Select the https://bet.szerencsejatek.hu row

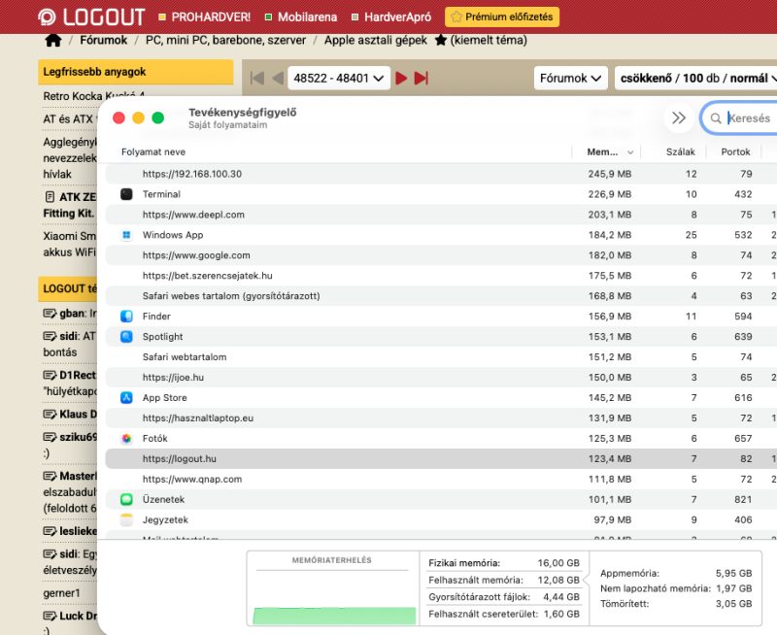[x=441, y=276]
